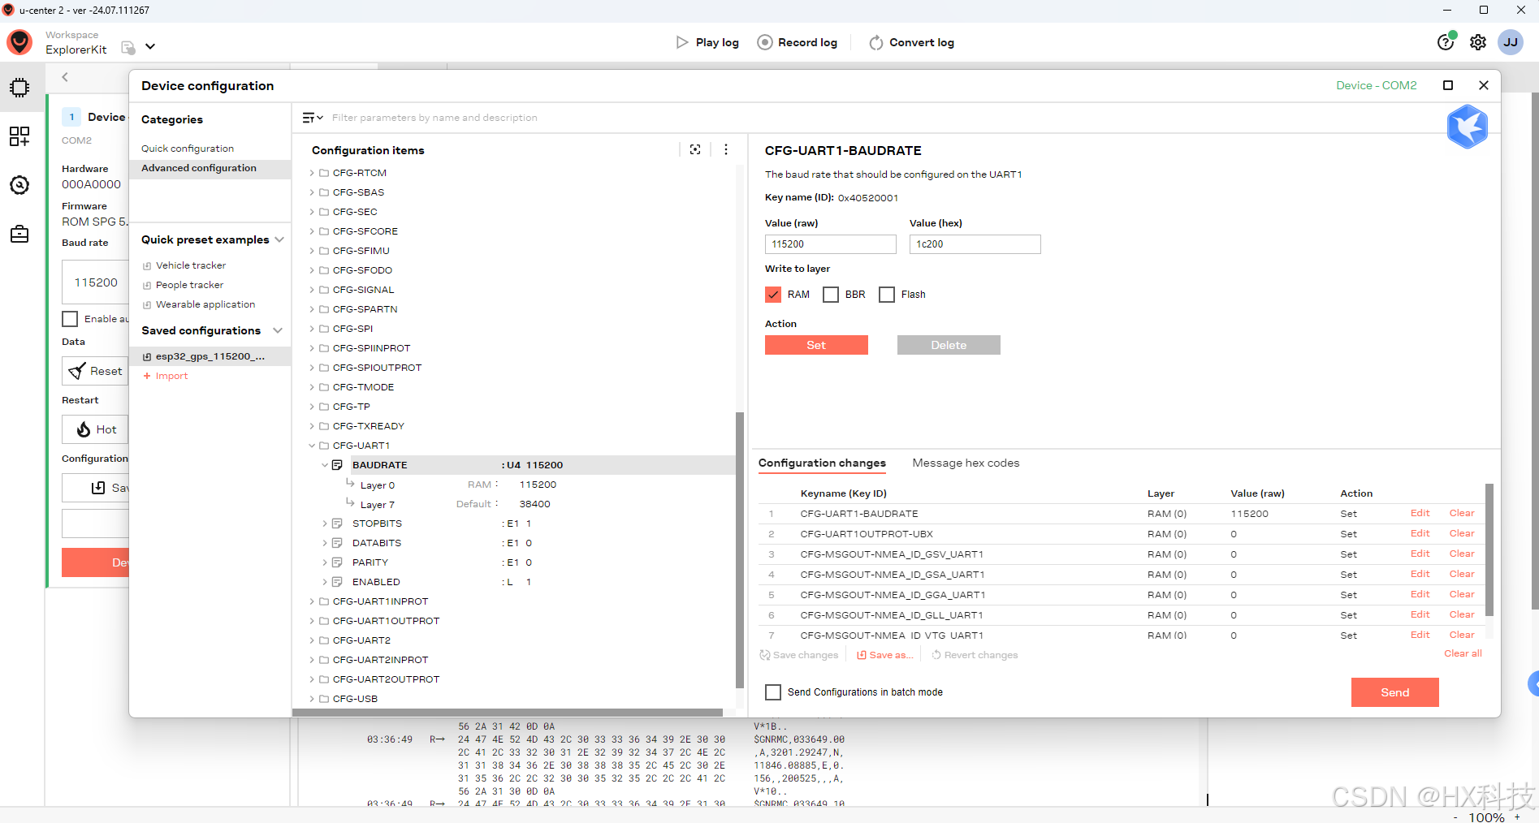Open the settings gear icon
This screenshot has width=1539, height=823.
pos(1478,42)
